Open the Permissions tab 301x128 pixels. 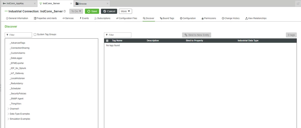pos(209,18)
